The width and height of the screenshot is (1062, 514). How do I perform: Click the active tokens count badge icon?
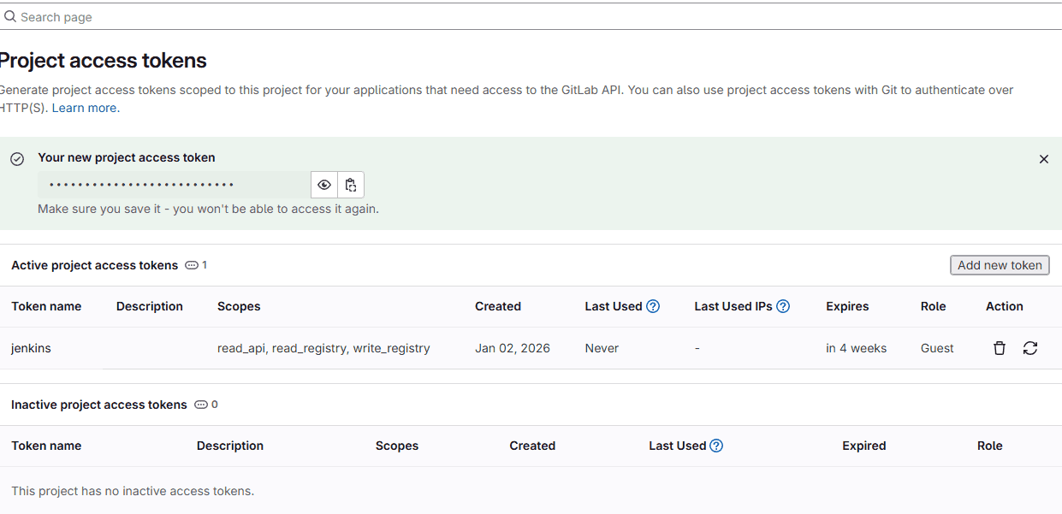[x=192, y=265]
